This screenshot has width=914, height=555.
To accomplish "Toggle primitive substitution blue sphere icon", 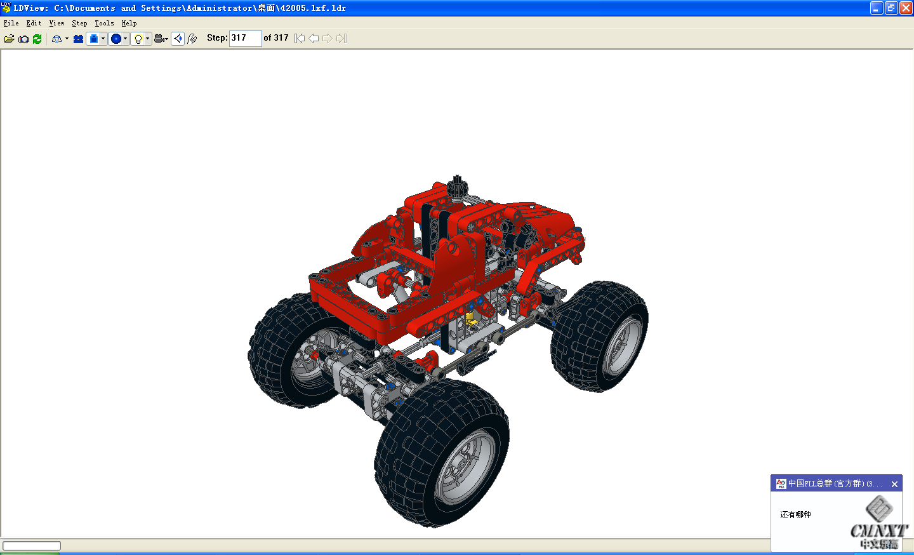I will [x=116, y=39].
